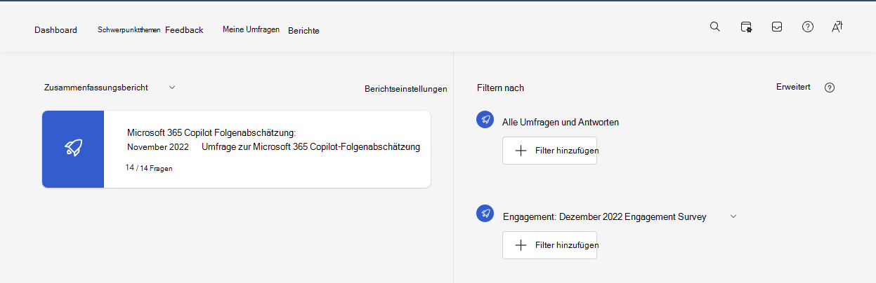Add filter under Alle Umfragen und Antworten
The height and width of the screenshot is (283, 876).
pyautogui.click(x=549, y=151)
